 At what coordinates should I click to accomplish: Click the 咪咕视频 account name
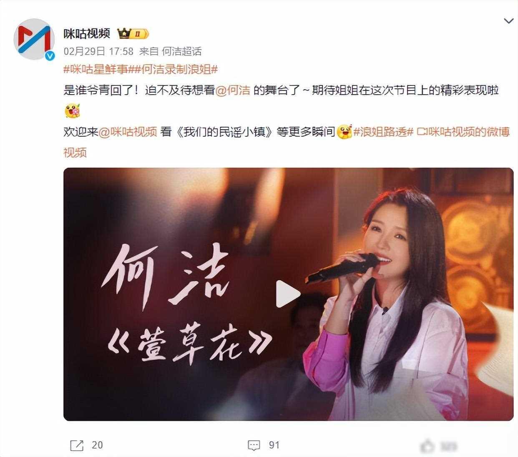click(x=87, y=33)
